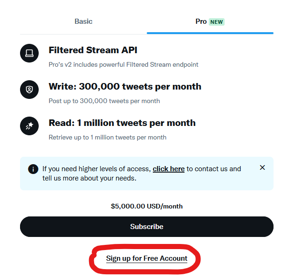Viewport: 301px width, 278px height.
Task: Click the laptop icon for Filtered Stream API
Action: [29, 53]
